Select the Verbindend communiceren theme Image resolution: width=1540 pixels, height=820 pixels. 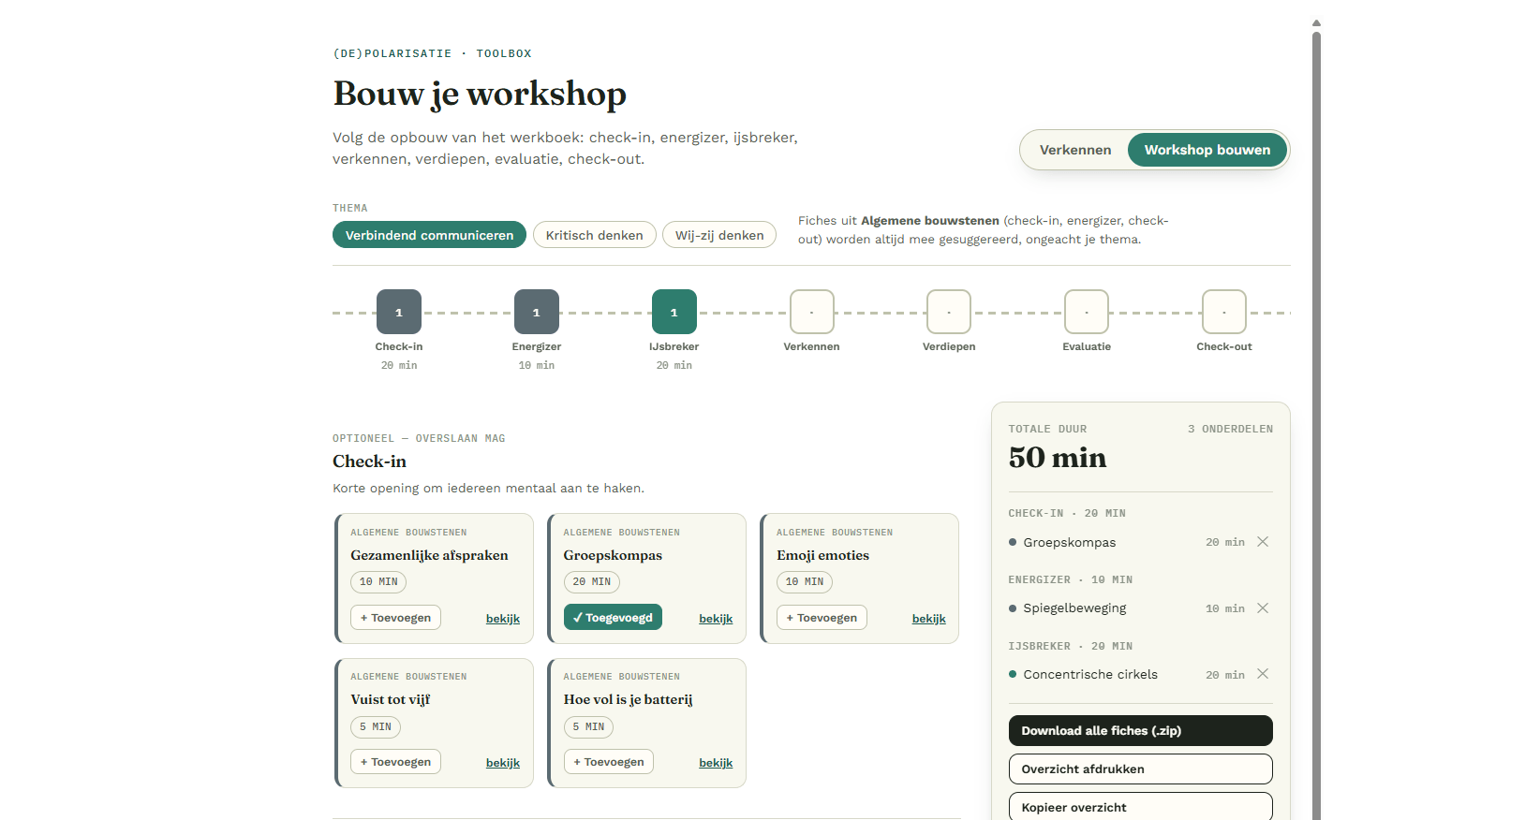tap(429, 235)
